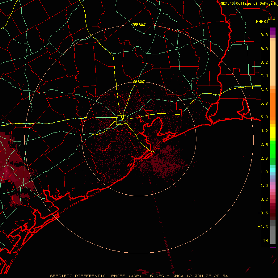Select the 9.8 scale value
The height and width of the screenshot is (278, 278).
pos(264,35)
